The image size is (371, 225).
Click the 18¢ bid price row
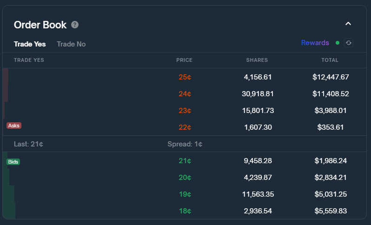tap(185, 211)
